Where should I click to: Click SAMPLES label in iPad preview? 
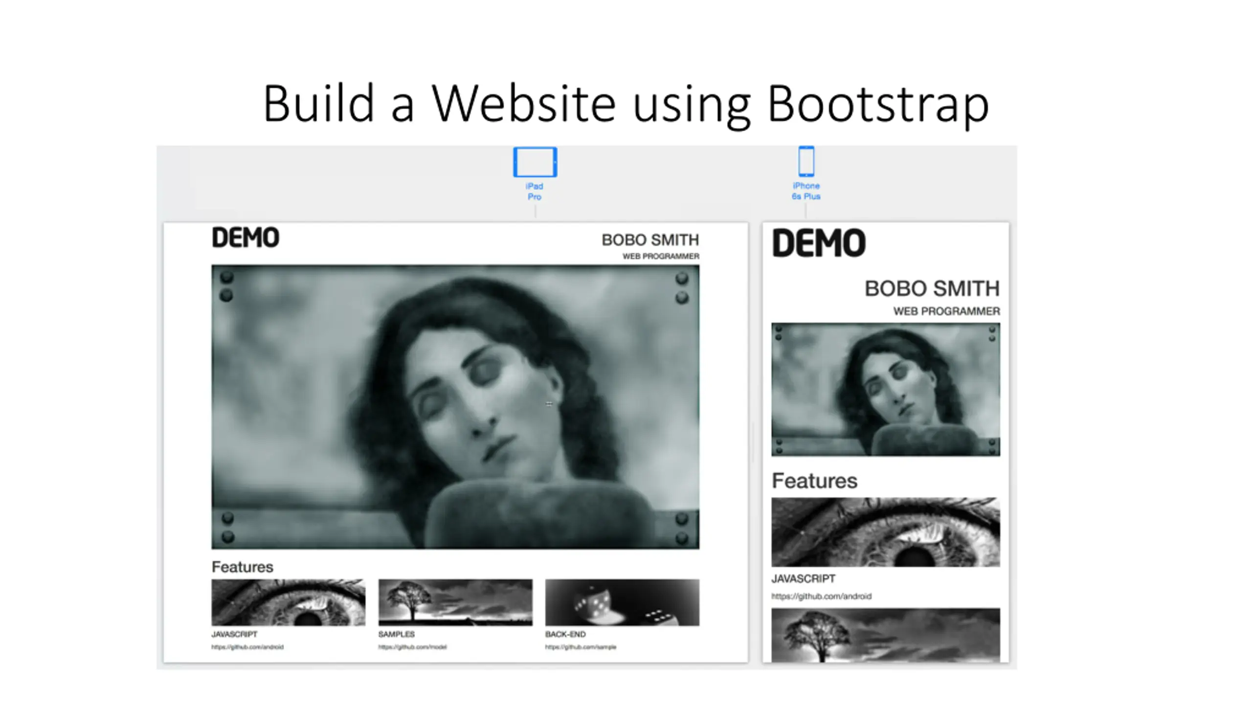point(396,634)
